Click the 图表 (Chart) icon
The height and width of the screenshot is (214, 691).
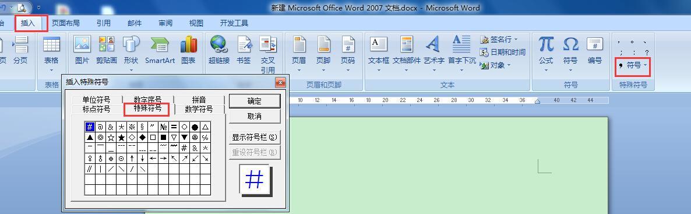(x=188, y=50)
